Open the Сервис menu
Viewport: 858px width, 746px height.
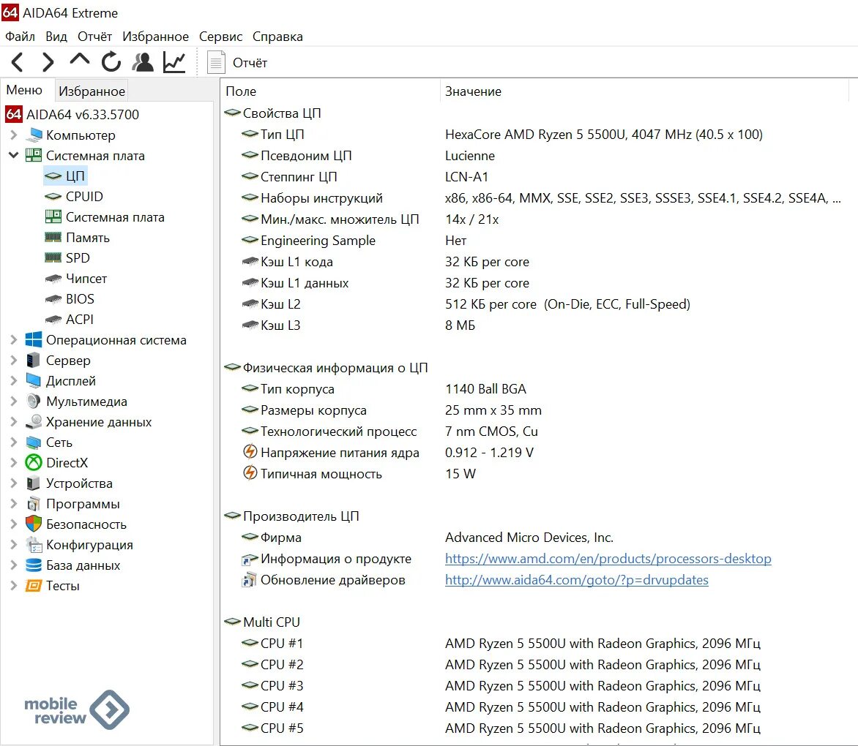coord(220,37)
